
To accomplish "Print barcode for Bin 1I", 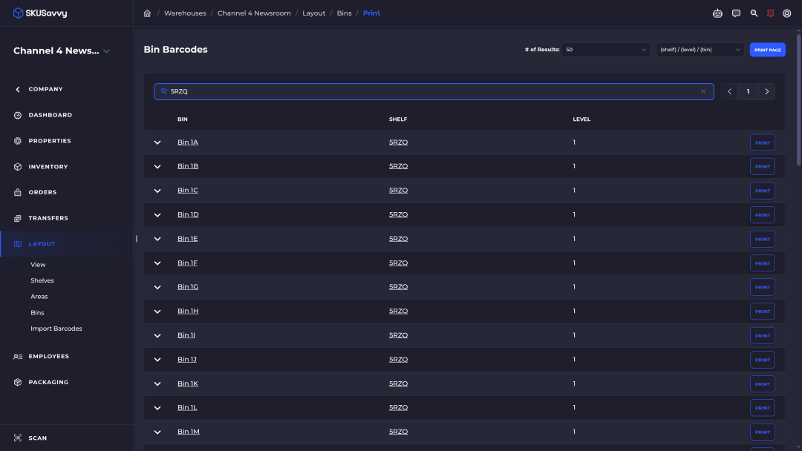I will pyautogui.click(x=762, y=335).
